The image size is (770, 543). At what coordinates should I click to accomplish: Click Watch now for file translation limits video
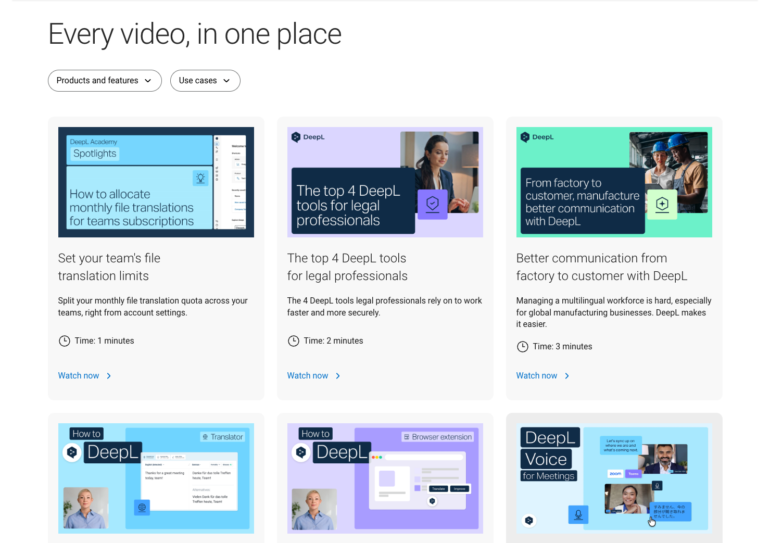tap(85, 376)
